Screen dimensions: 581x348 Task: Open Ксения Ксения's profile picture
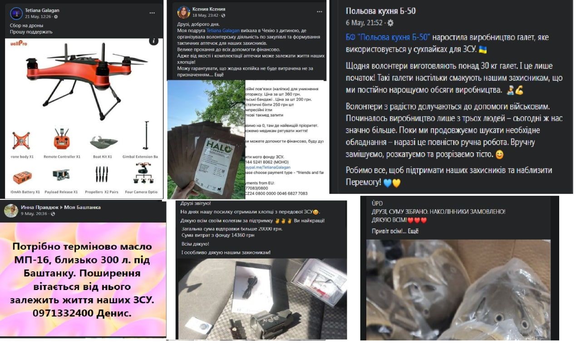pos(183,12)
